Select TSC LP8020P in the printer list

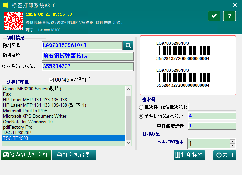[x=17, y=133]
